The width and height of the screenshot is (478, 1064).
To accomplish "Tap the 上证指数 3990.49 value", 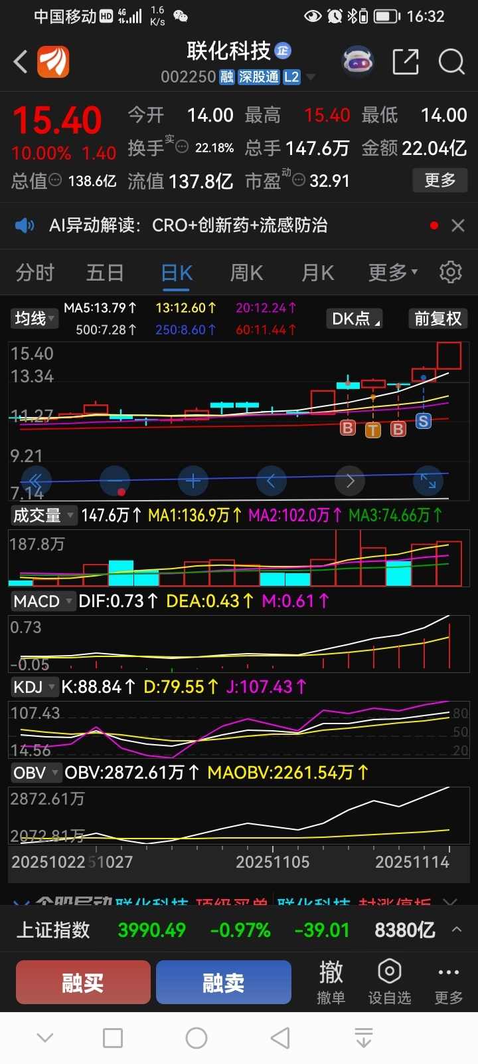I will coord(152,930).
